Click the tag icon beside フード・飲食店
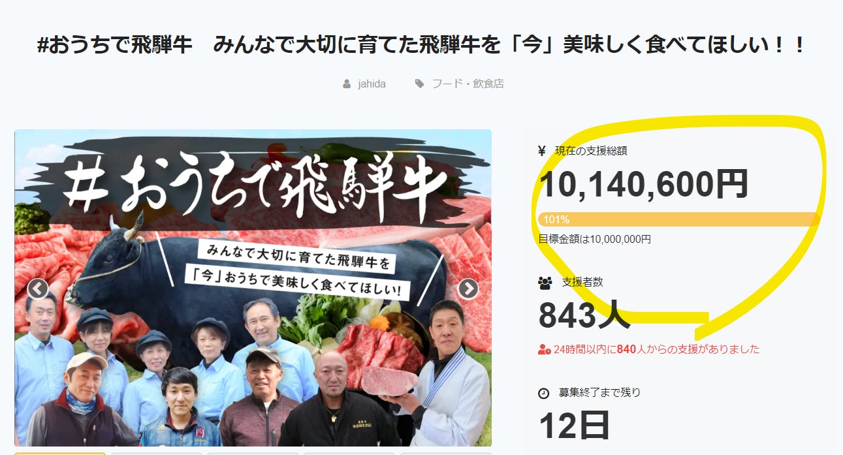843x455 pixels. click(x=419, y=84)
